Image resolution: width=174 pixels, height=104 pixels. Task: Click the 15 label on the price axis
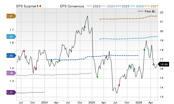coord(162,78)
